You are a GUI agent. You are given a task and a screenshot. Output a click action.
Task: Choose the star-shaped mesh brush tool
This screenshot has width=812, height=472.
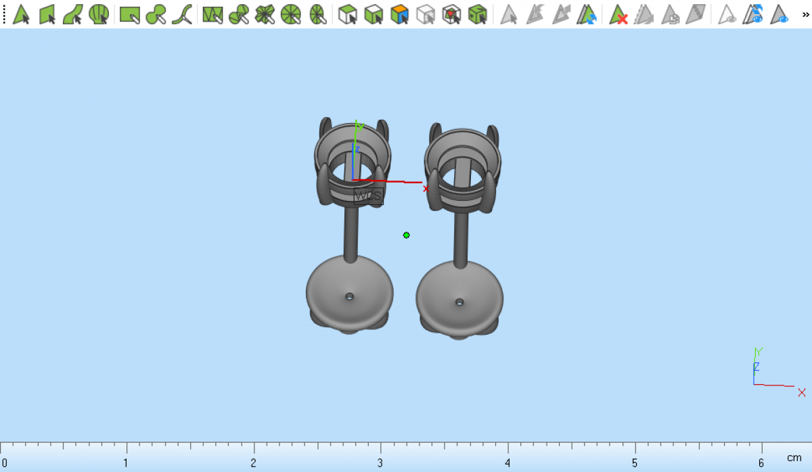pos(265,14)
